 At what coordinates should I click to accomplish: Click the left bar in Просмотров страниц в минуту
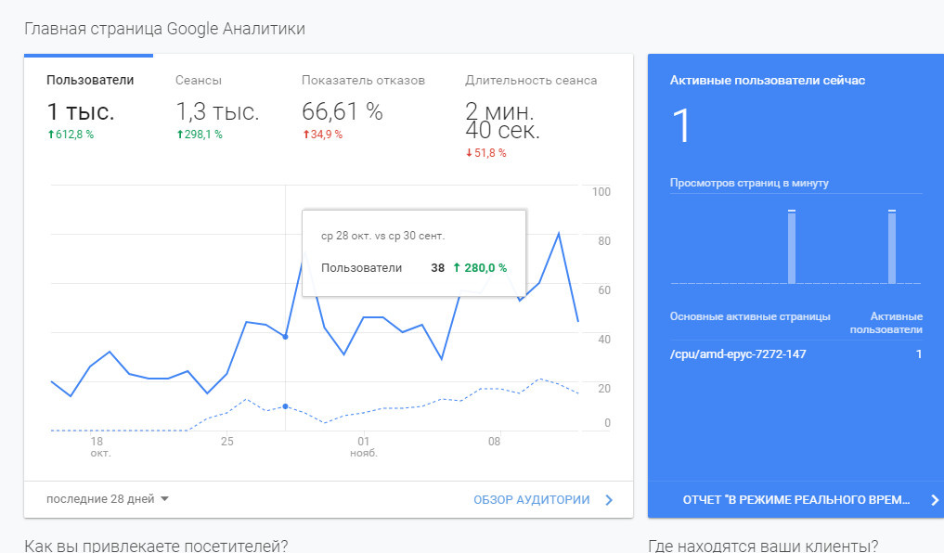click(792, 247)
